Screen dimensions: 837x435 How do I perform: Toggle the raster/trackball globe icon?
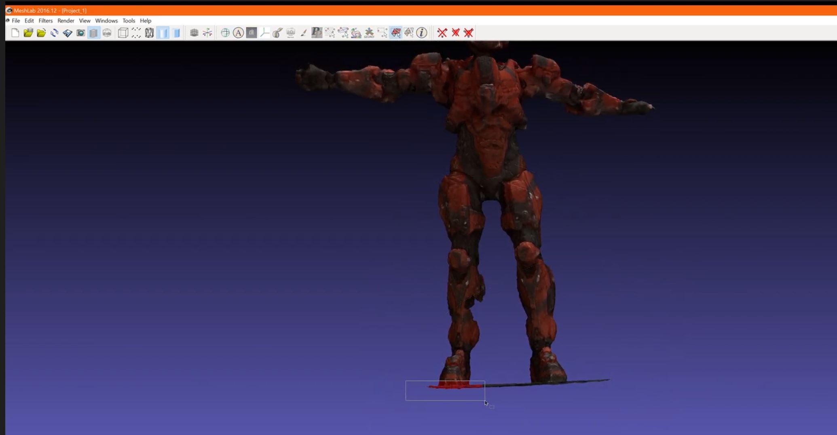click(x=107, y=33)
